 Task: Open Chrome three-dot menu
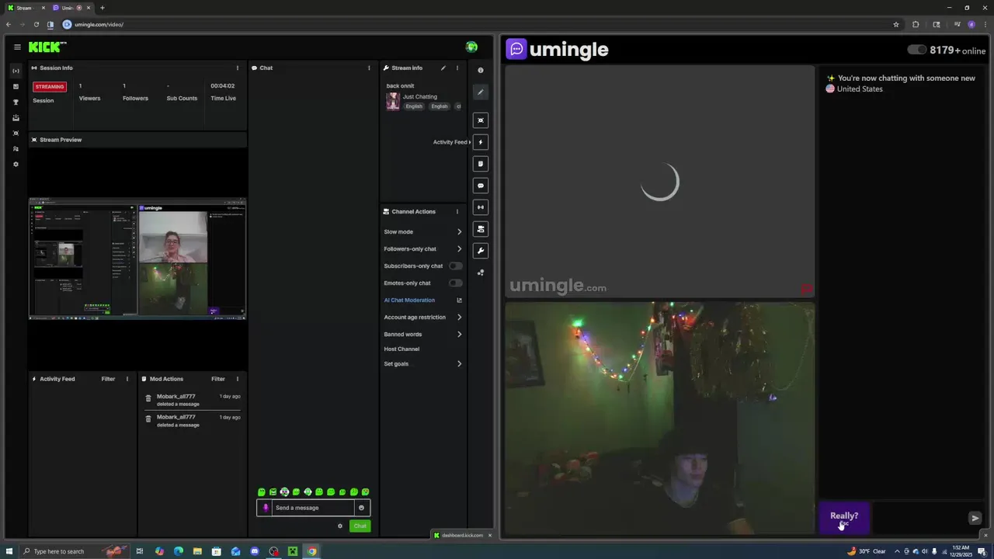point(985,24)
